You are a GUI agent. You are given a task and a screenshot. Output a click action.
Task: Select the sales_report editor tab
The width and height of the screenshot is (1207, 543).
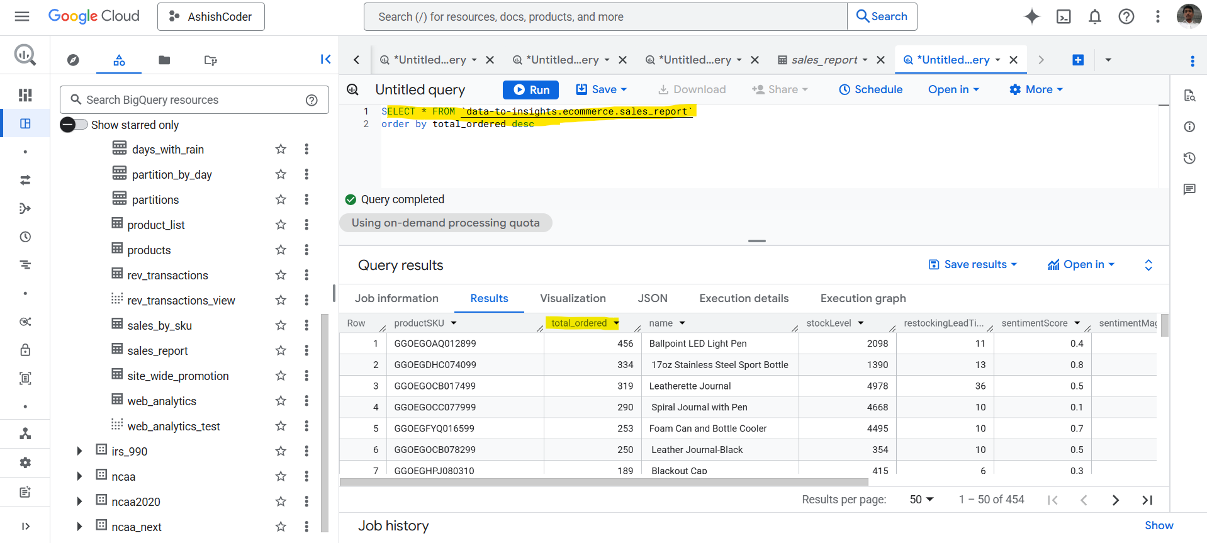(823, 60)
